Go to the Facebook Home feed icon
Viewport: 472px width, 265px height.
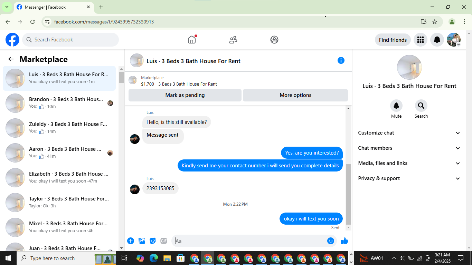pos(192,40)
